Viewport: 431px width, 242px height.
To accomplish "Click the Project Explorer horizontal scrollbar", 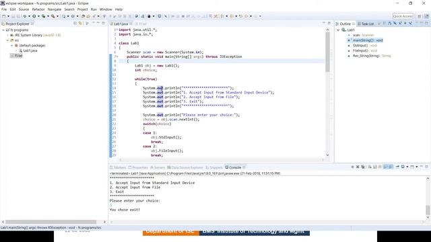I will click(51, 222).
